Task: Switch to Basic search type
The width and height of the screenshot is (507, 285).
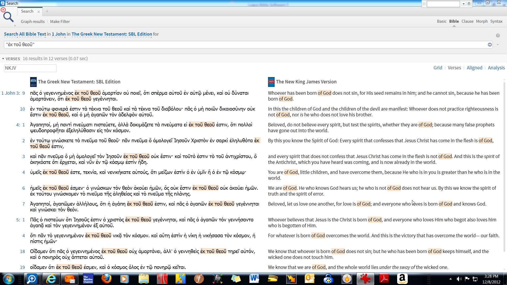Action: 442,21
